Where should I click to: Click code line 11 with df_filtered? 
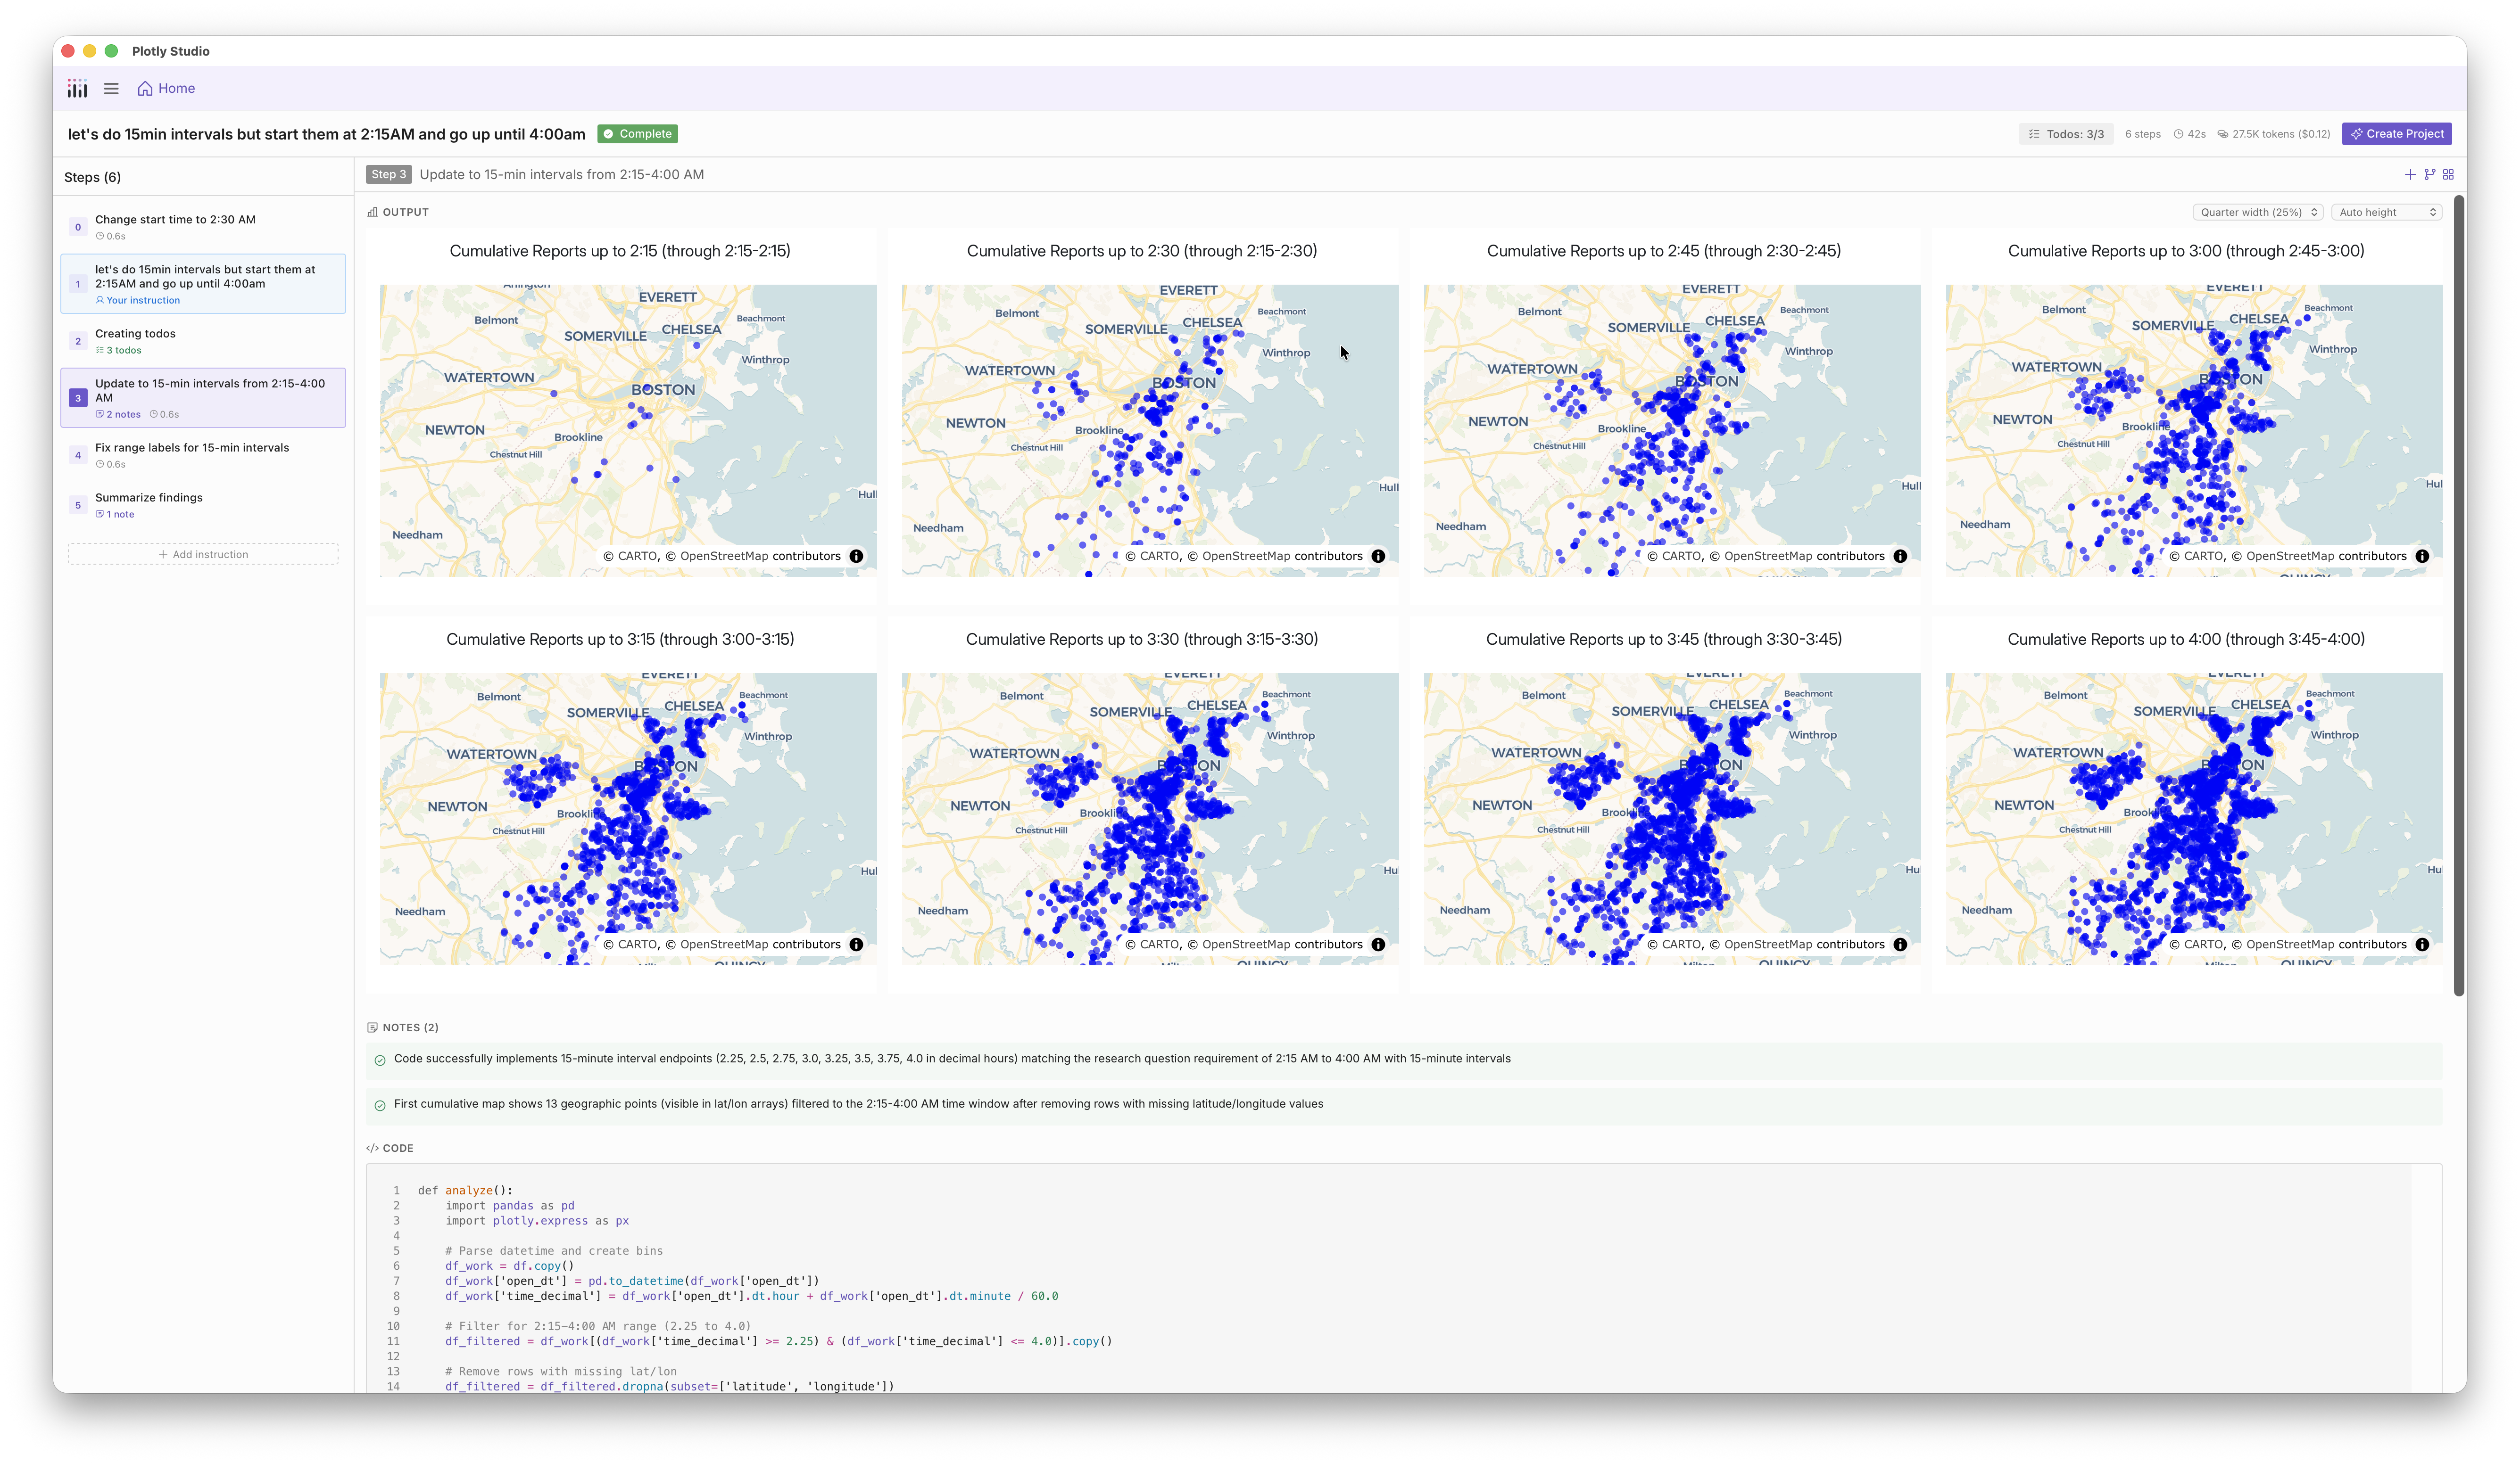point(778,1342)
